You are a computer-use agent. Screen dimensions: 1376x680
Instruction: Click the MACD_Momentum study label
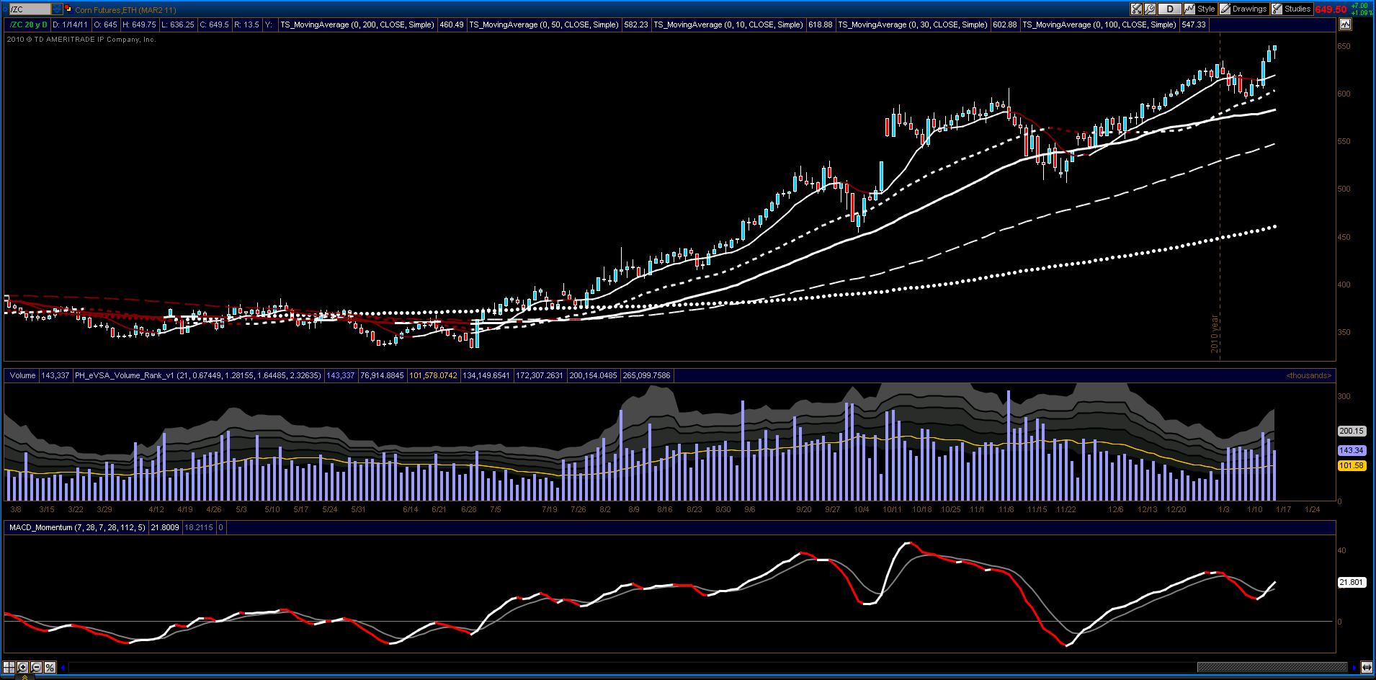[x=77, y=528]
